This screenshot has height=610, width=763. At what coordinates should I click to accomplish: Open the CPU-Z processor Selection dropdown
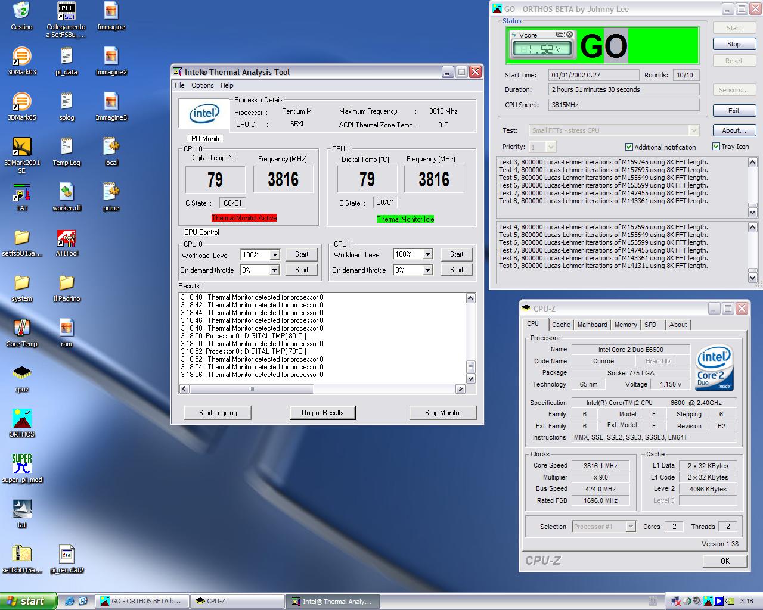point(631,527)
